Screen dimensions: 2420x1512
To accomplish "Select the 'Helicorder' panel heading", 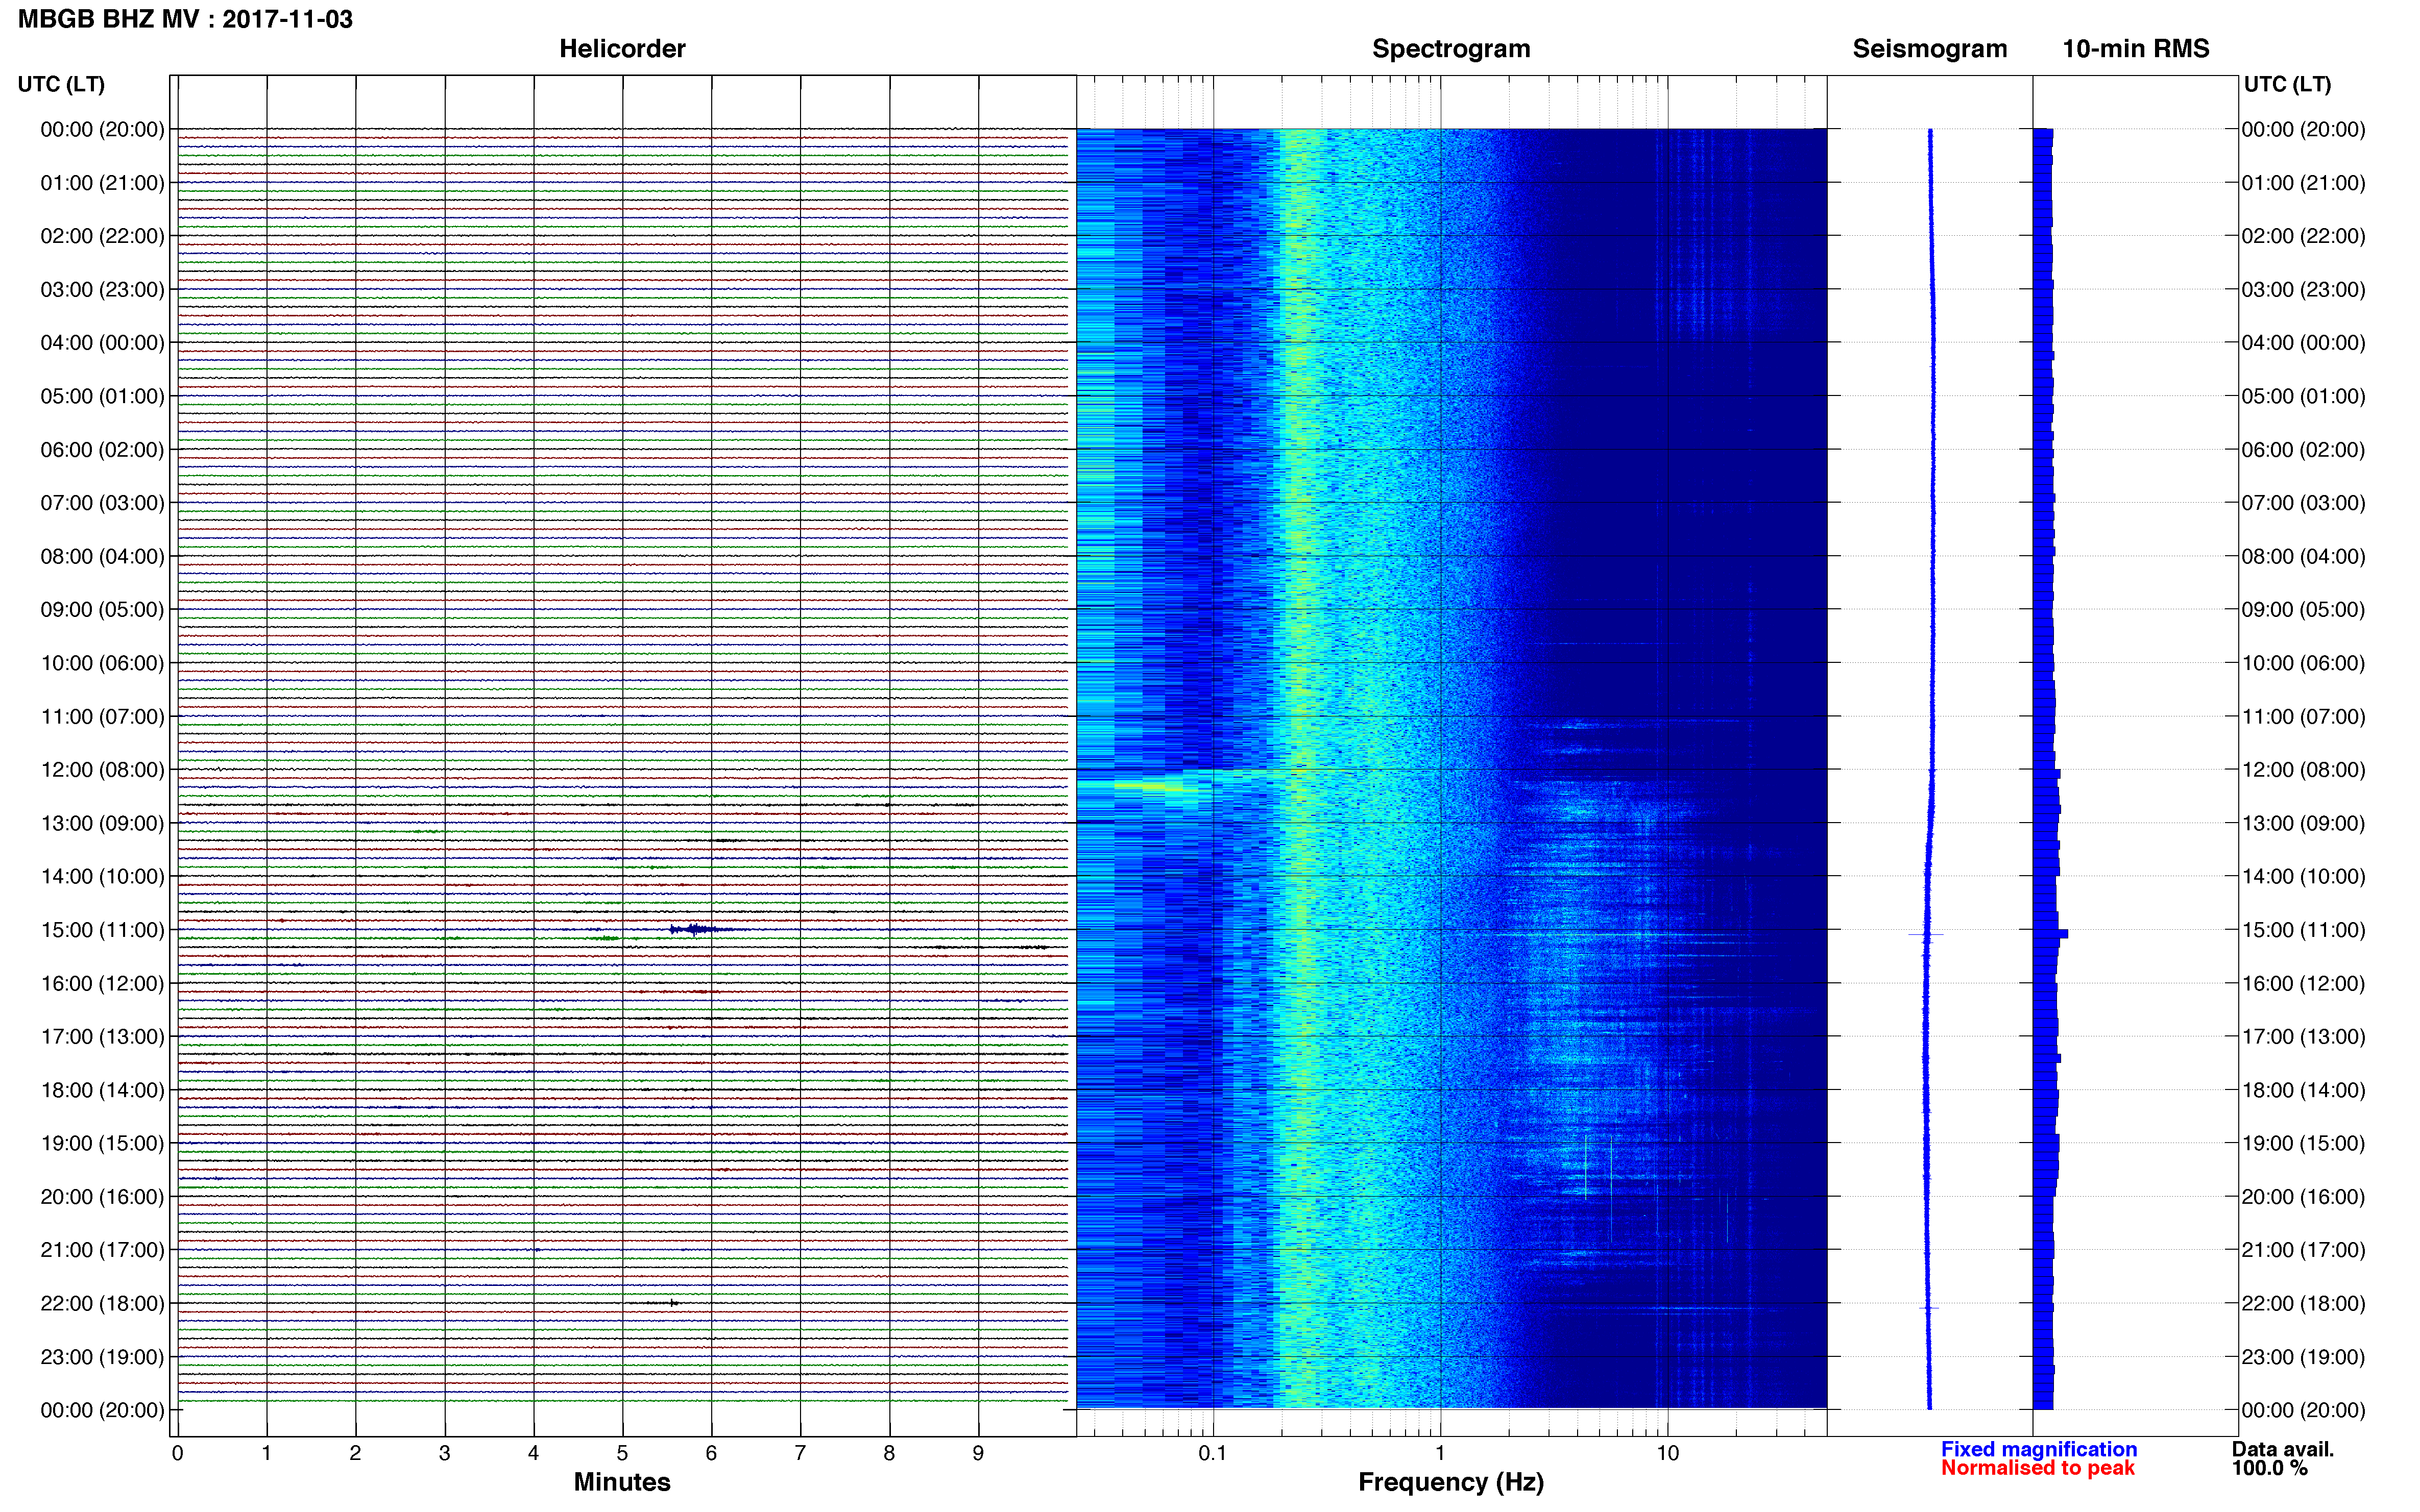I will (x=621, y=49).
